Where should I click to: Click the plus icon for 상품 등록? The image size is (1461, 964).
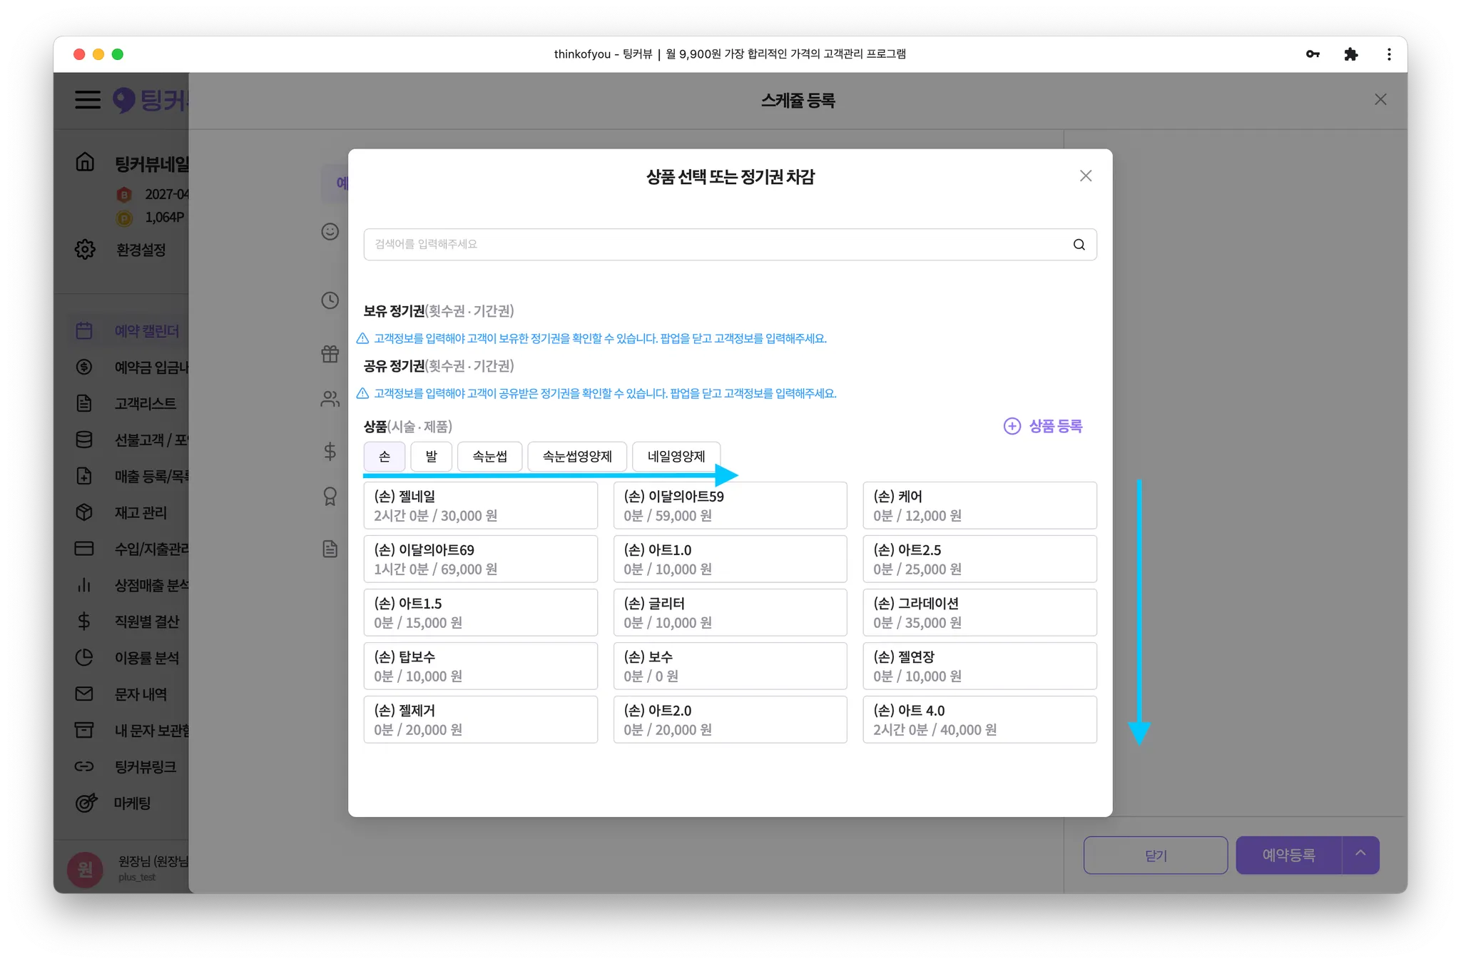coord(1012,426)
